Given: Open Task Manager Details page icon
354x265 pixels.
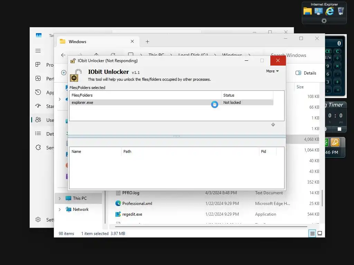Looking at the screenshot, I should pyautogui.click(x=38, y=134).
